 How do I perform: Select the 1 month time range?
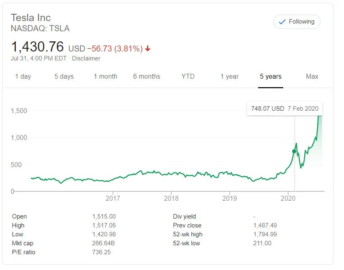pyautogui.click(x=105, y=76)
